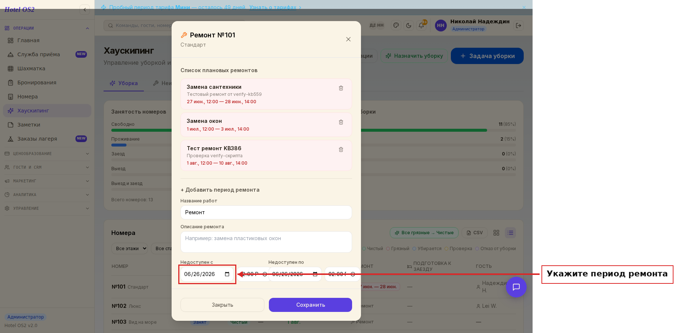Image resolution: width=682 pixels, height=333 pixels.
Task: Click the Описание ремонта text area
Action: (x=266, y=242)
